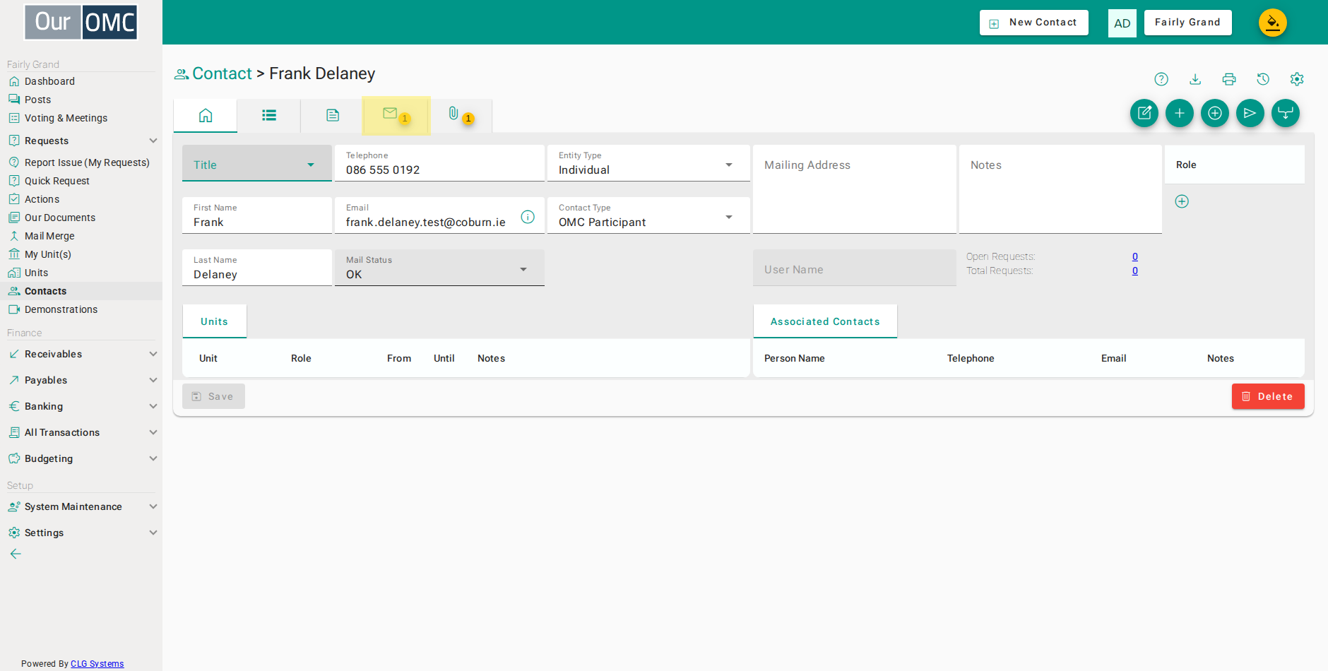
Task: Open the Entity Type dropdown
Action: click(x=648, y=163)
